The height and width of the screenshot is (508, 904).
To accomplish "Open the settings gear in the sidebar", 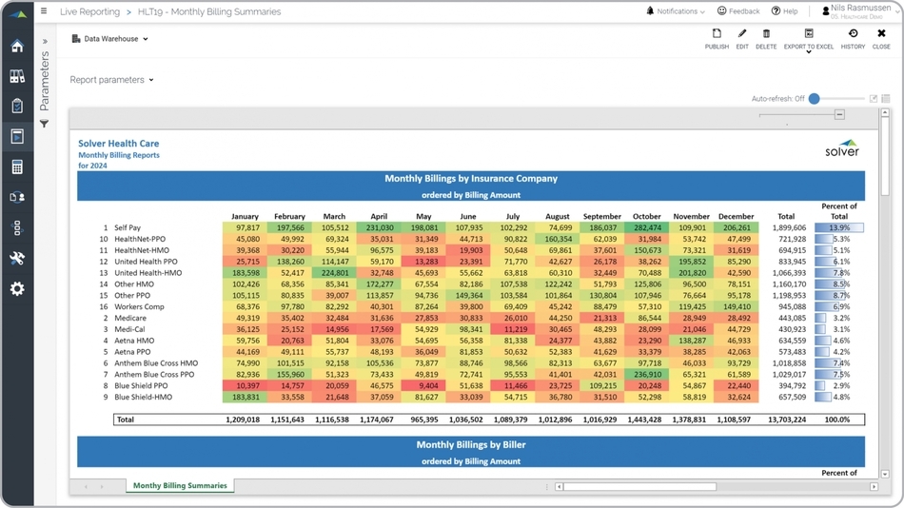I will click(17, 289).
